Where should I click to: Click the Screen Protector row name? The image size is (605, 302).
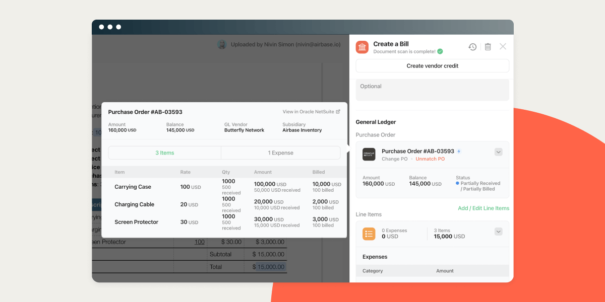pyautogui.click(x=136, y=222)
